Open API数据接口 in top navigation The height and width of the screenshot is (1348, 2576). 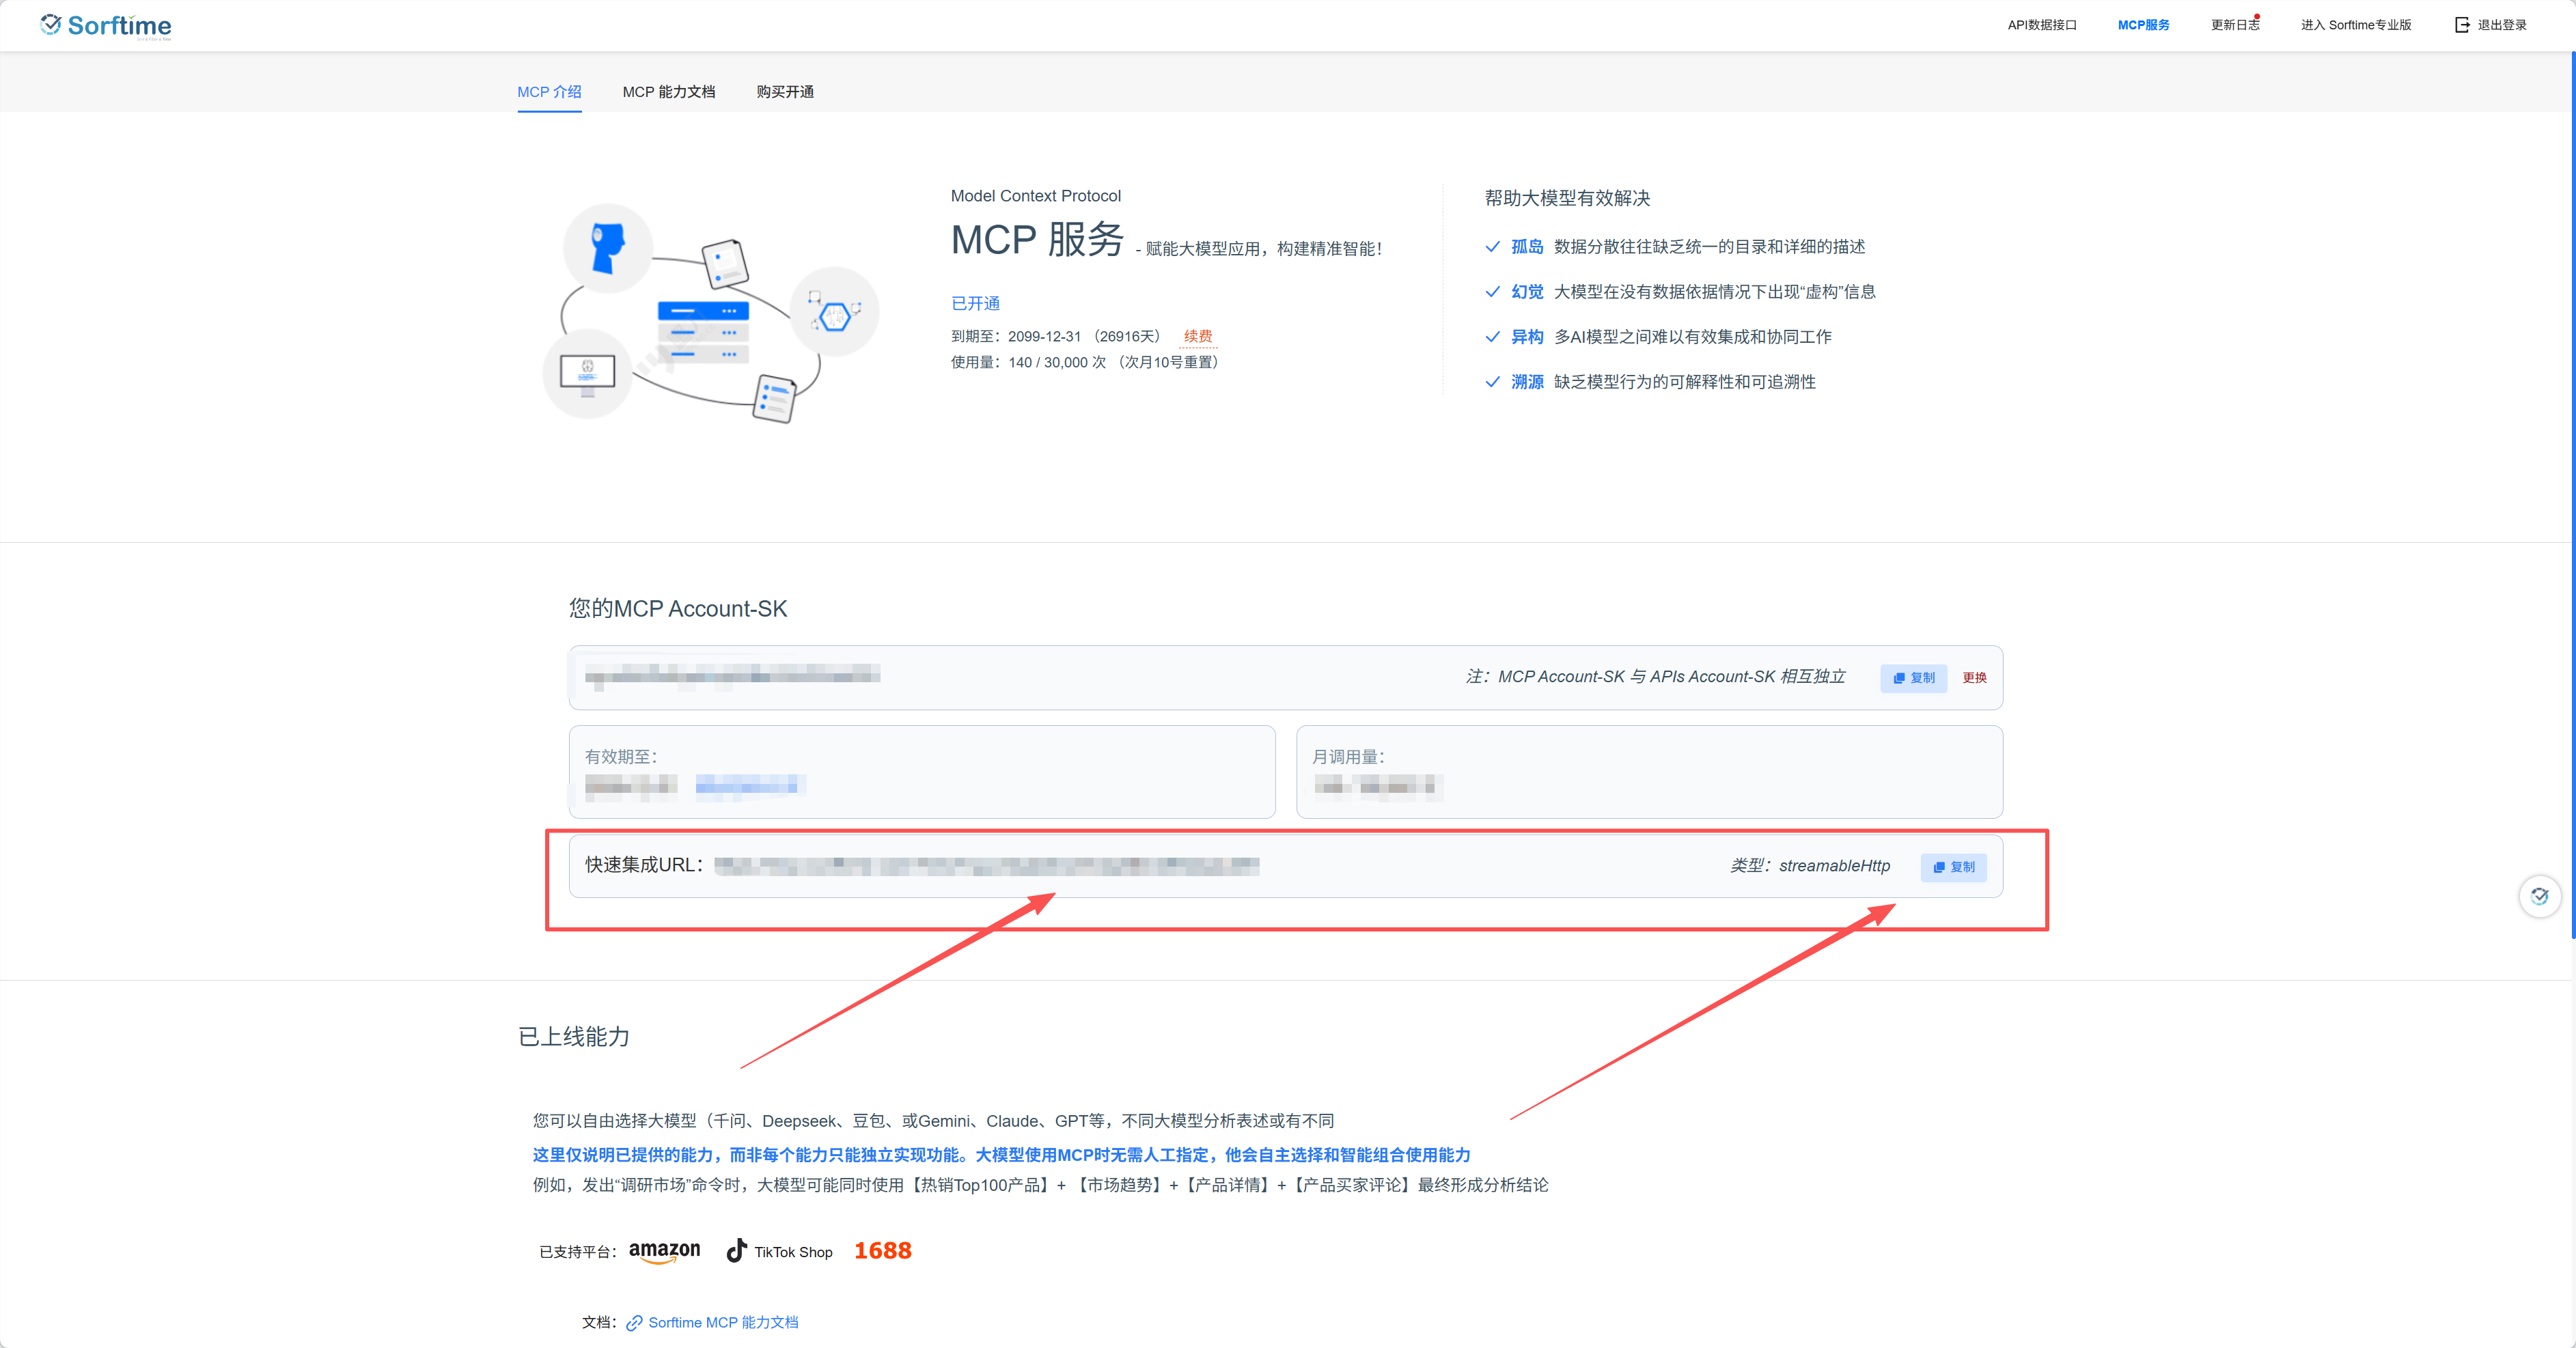pos(2041,25)
